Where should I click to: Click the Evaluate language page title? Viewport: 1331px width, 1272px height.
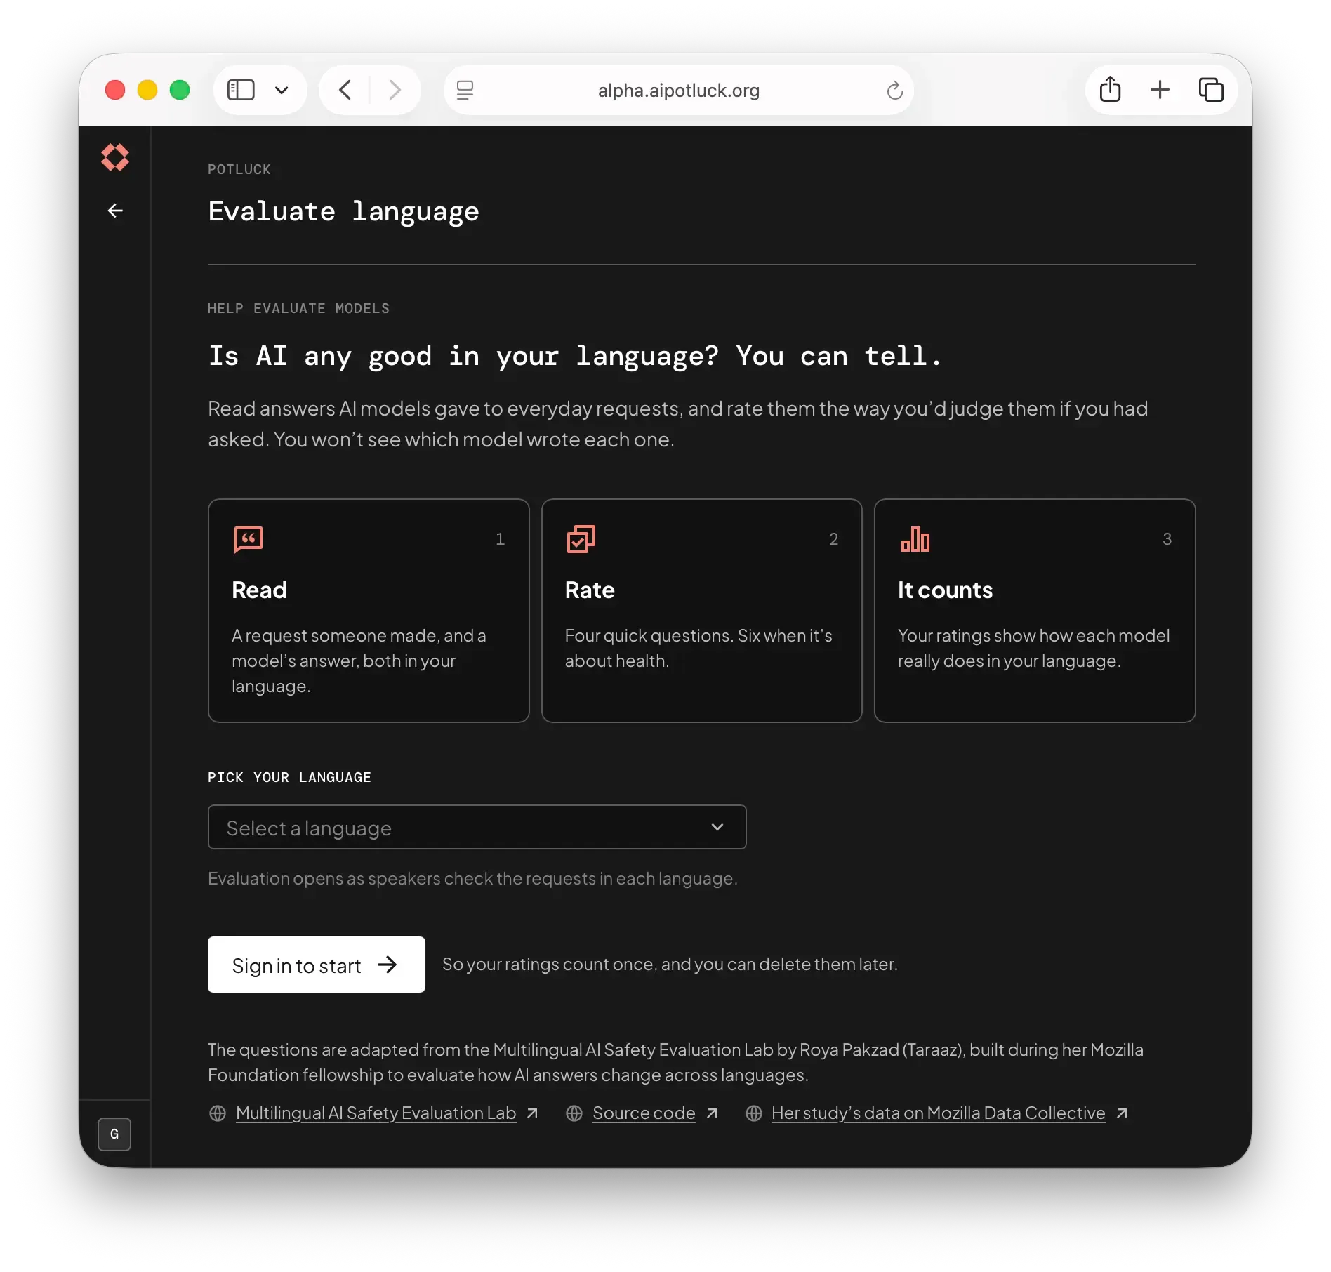pos(343,211)
